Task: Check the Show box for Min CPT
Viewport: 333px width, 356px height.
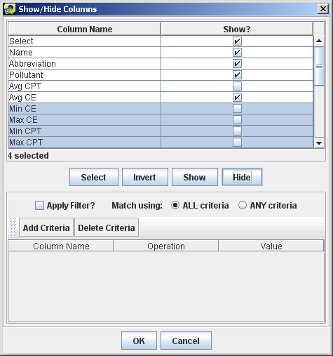Action: click(x=237, y=131)
